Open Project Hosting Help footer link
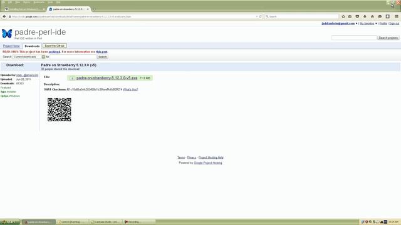This screenshot has width=401, height=225. click(x=211, y=157)
